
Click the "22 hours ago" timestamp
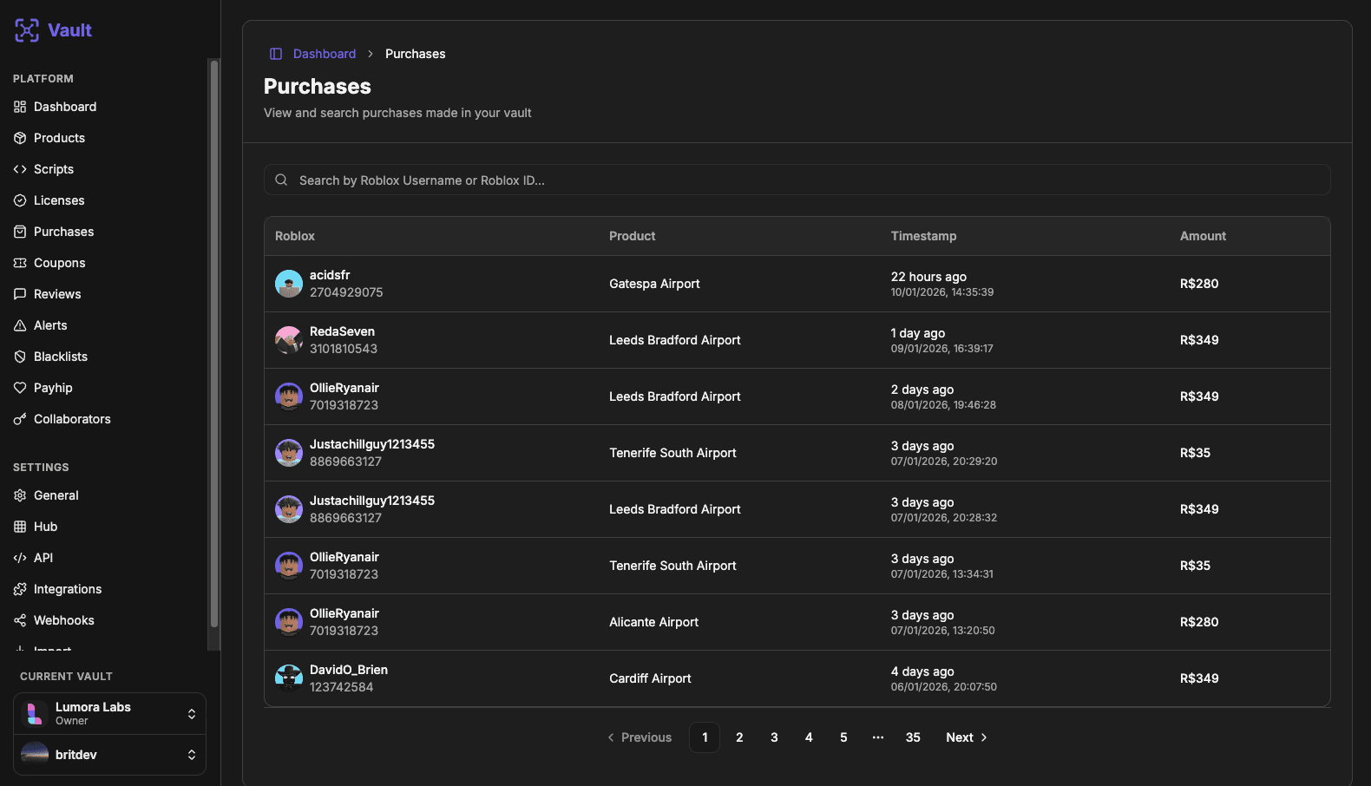928,277
